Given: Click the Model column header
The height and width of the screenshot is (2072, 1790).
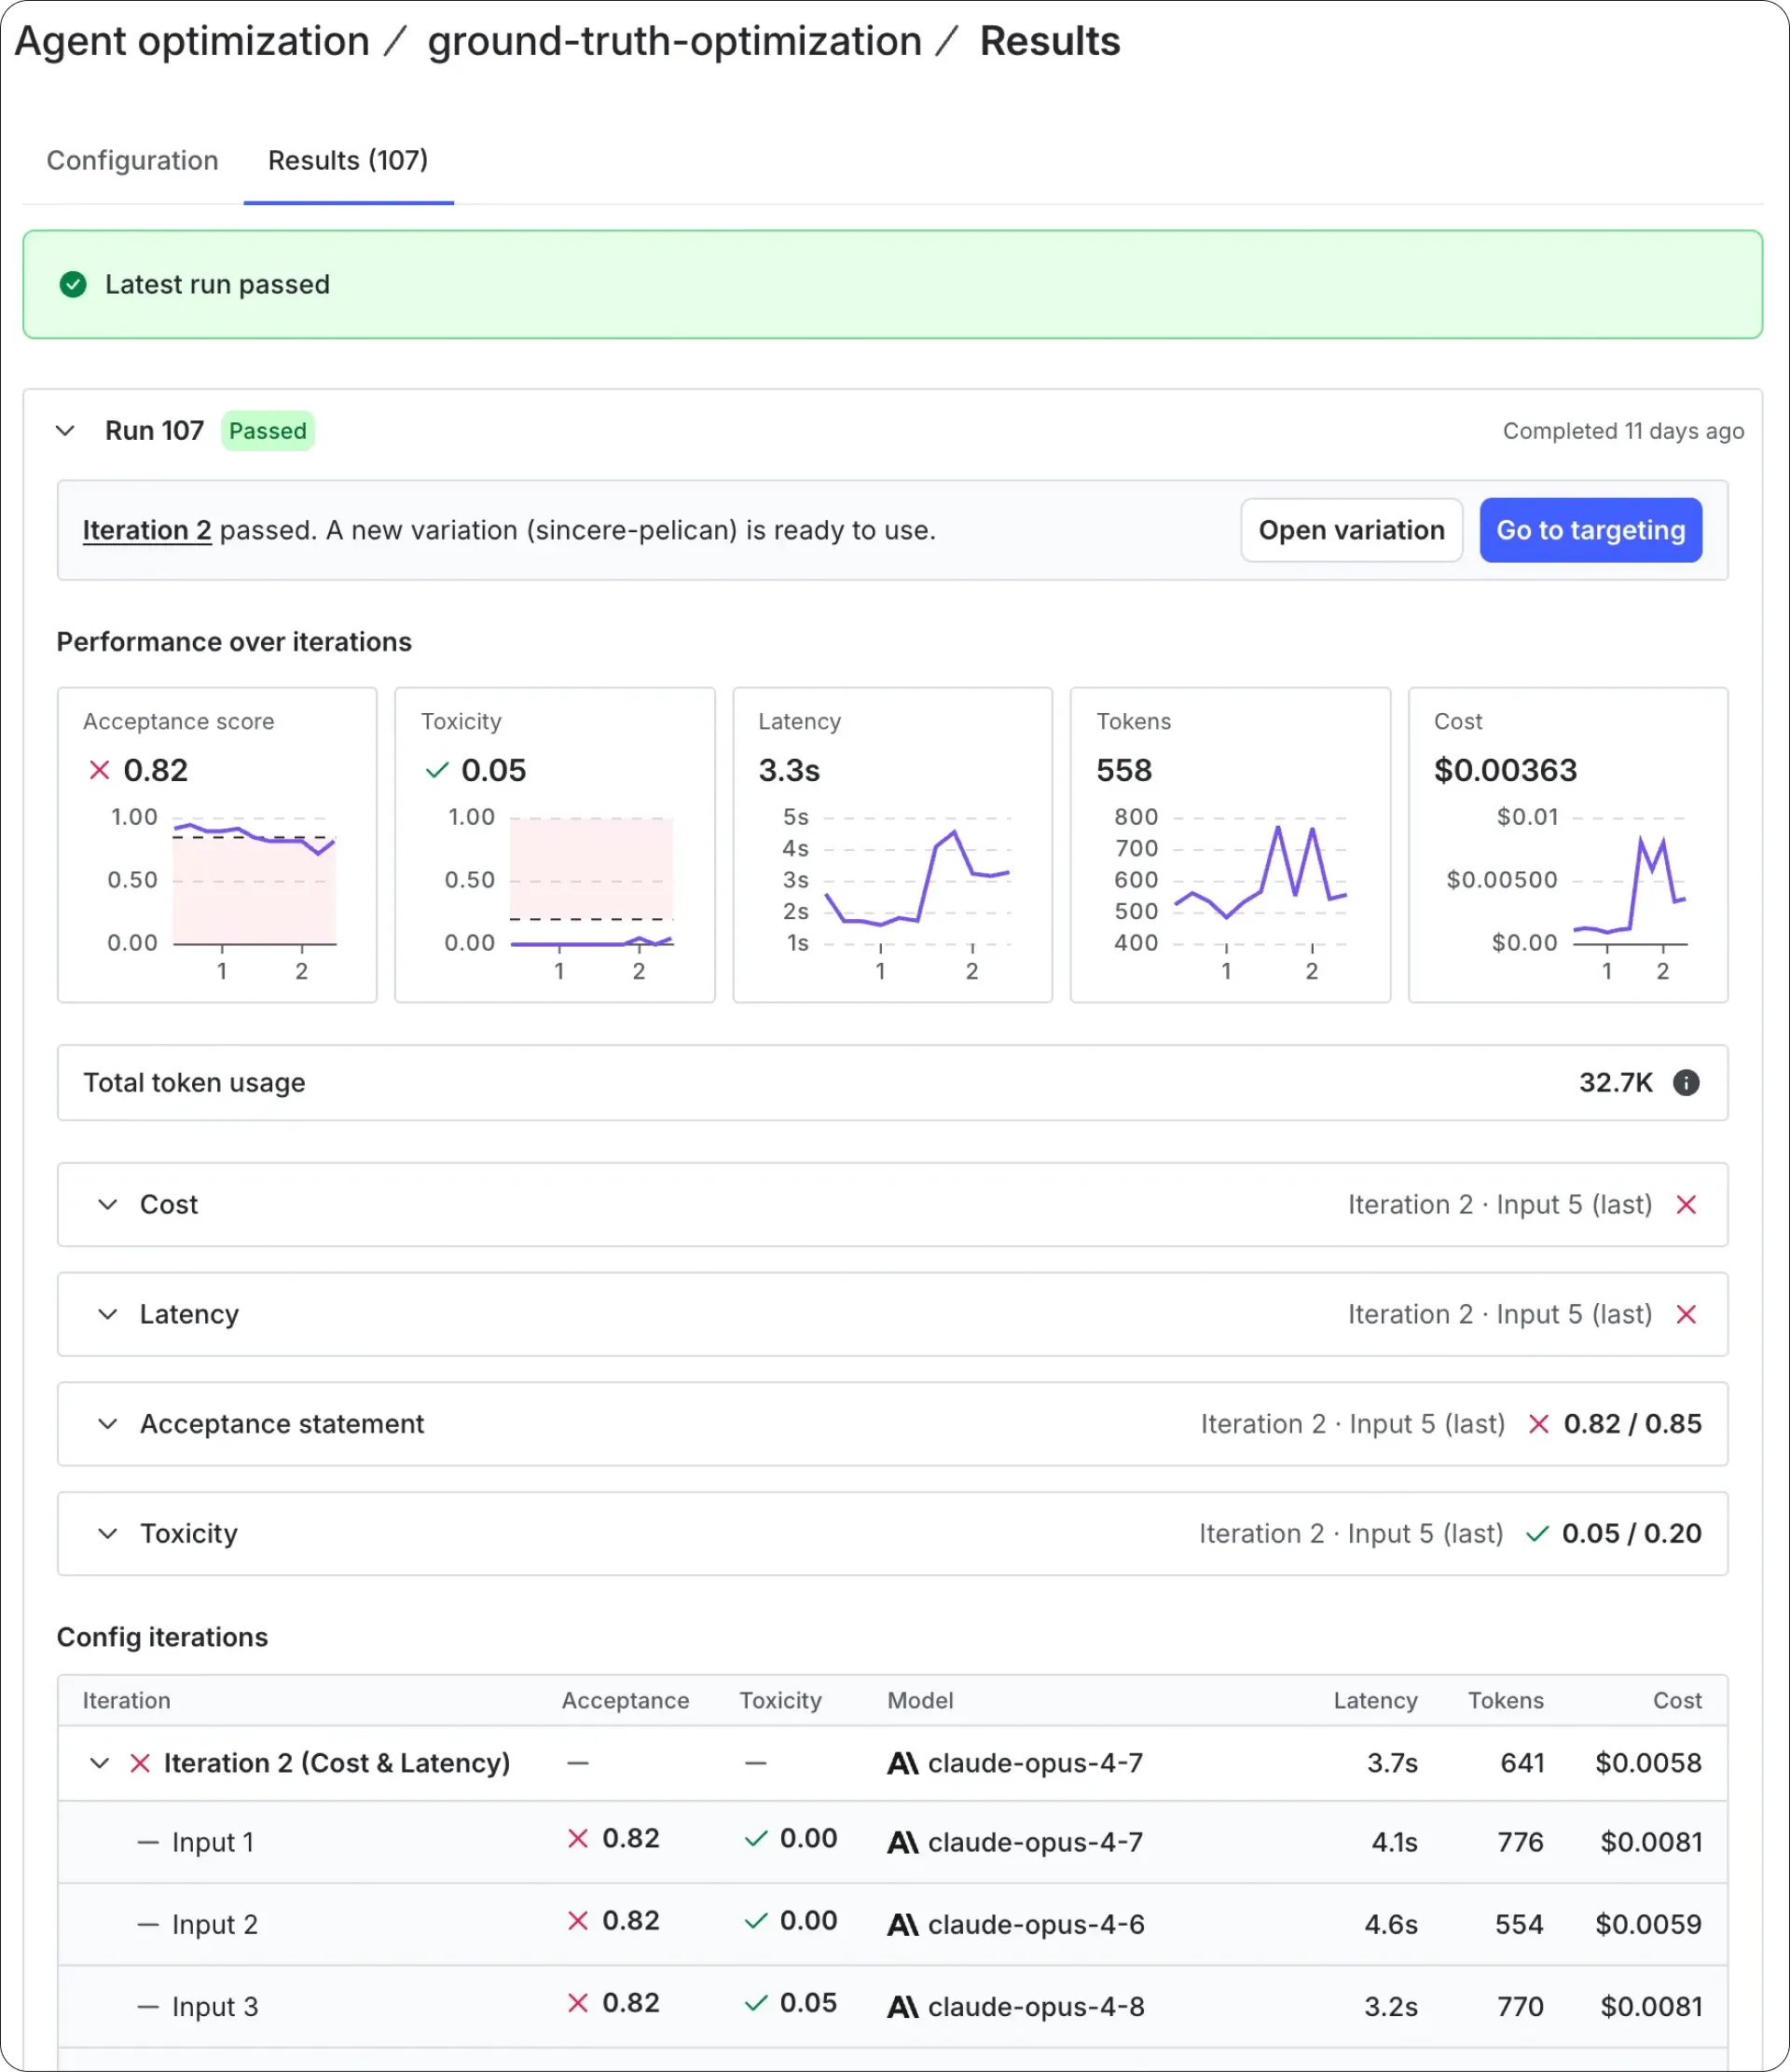Looking at the screenshot, I should point(920,1700).
